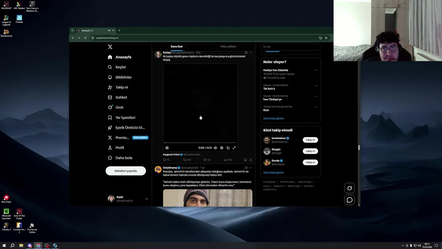Show more trends Daha fazla göster
This screenshot has height=249, width=442.
point(273,118)
